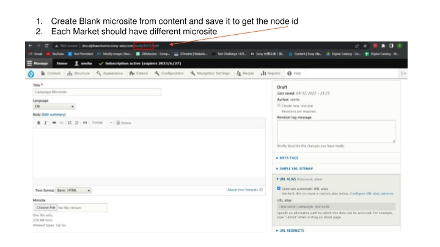The image size is (440, 247).
Task: Open the Digital Catalog - M bookmark
Action: [x=382, y=54]
